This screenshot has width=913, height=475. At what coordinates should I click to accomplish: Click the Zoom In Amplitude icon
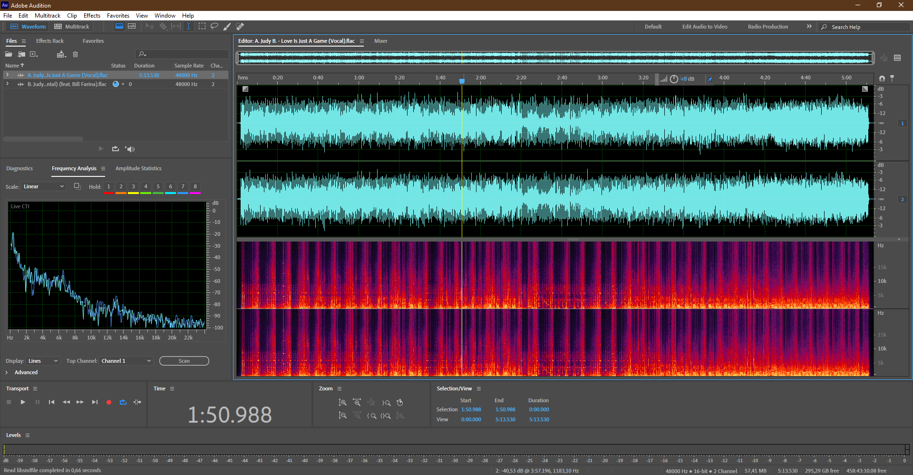pos(342,403)
